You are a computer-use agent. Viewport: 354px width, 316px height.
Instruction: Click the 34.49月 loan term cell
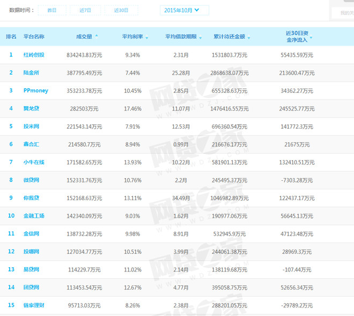181,198
